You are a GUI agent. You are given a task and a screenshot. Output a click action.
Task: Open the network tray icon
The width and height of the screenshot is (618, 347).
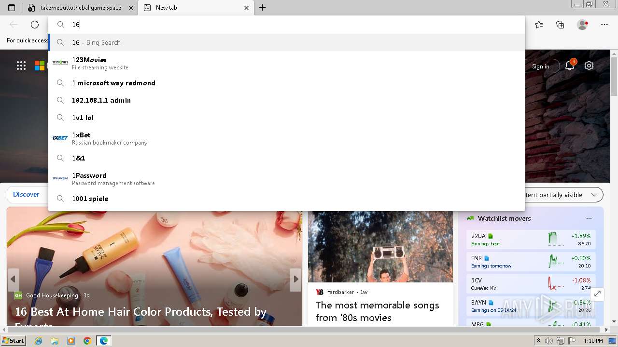point(561,341)
